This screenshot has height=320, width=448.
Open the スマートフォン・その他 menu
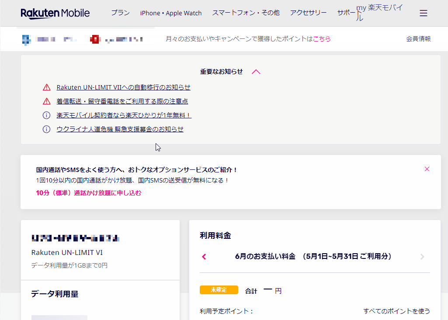click(x=246, y=13)
